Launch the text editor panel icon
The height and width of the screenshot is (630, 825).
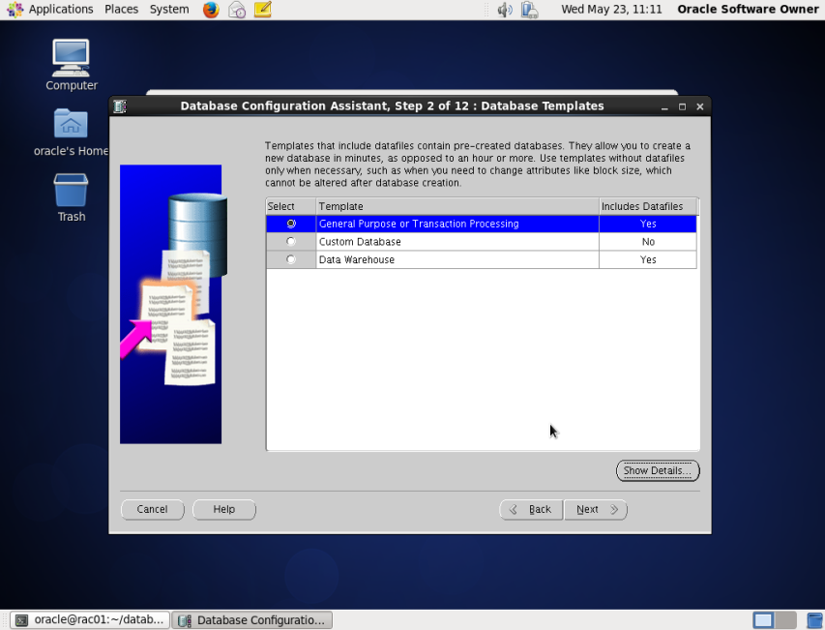coord(260,11)
